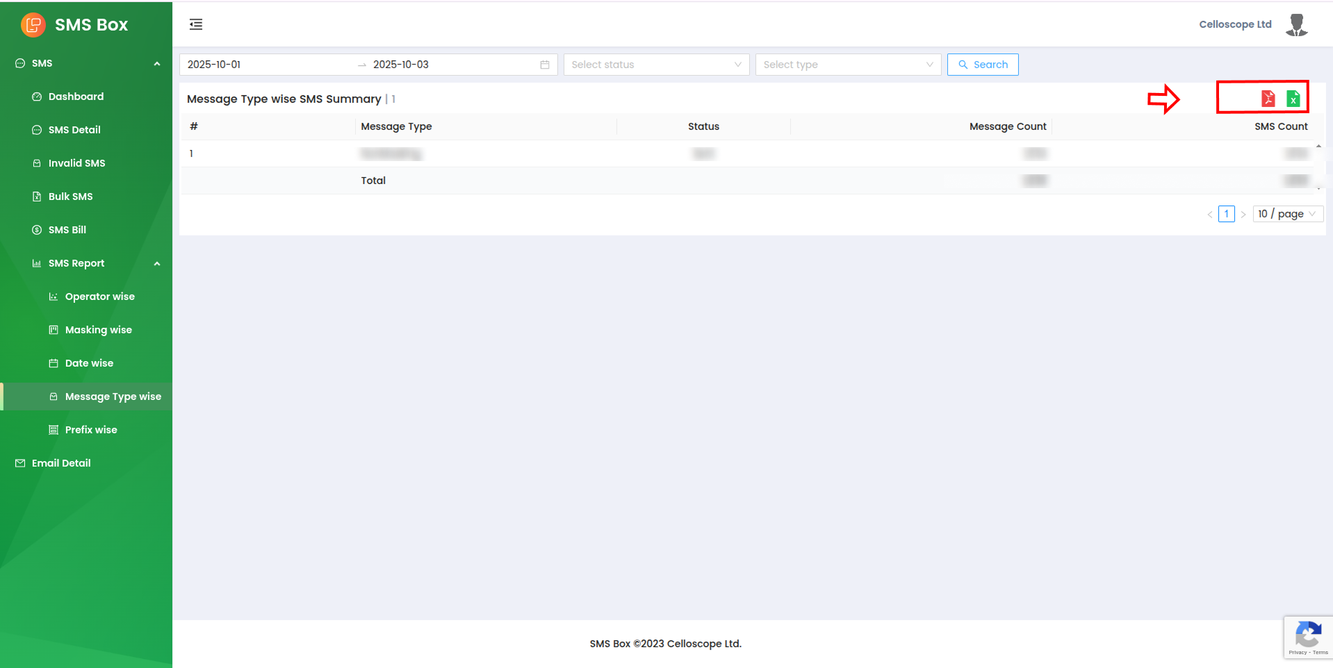1333x668 pixels.
Task: Collapse the SMS Report submenu
Action: (x=157, y=264)
